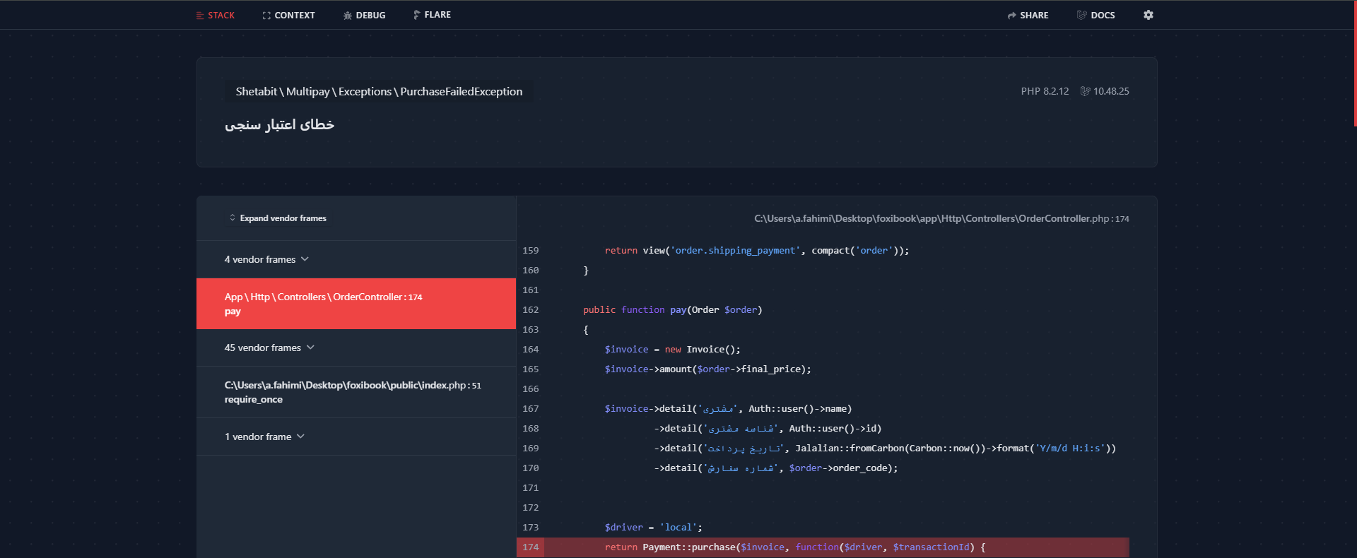Click the Persian exception message heading
The width and height of the screenshot is (1357, 558).
[279, 125]
